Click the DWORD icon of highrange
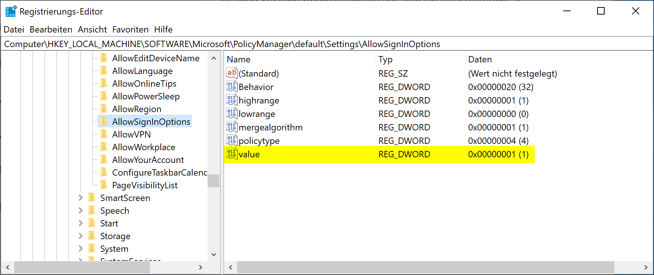This screenshot has width=654, height=275. (232, 100)
